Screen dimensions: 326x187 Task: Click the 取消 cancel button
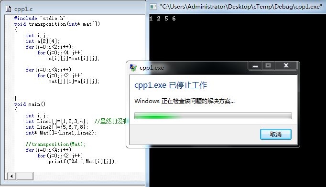click(276, 134)
